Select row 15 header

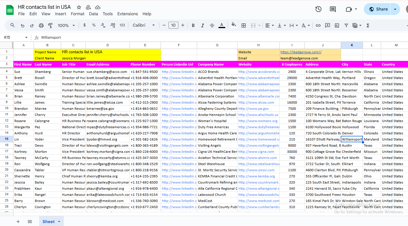point(6,139)
